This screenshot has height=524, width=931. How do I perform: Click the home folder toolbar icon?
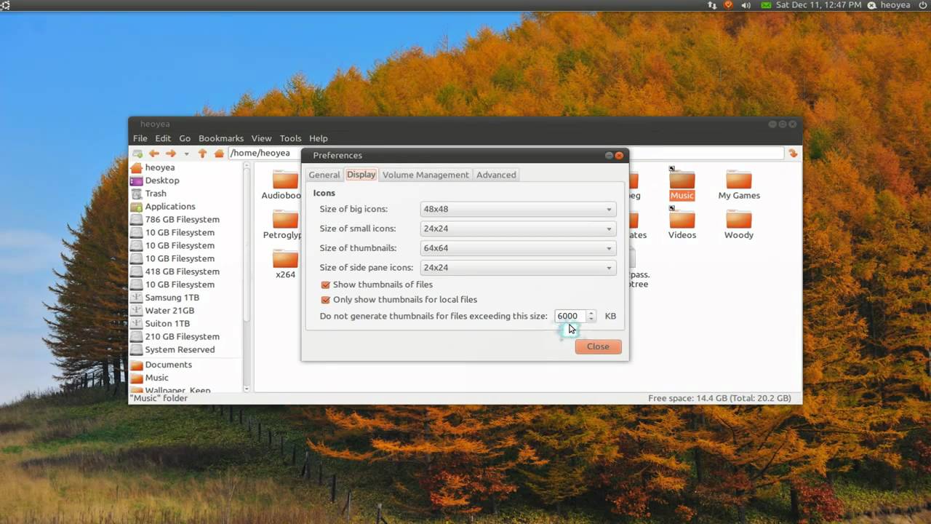219,154
